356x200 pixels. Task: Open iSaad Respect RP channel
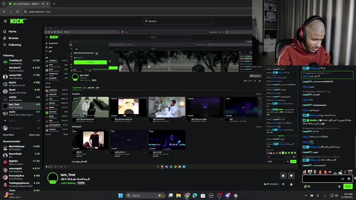pyautogui.click(x=21, y=91)
